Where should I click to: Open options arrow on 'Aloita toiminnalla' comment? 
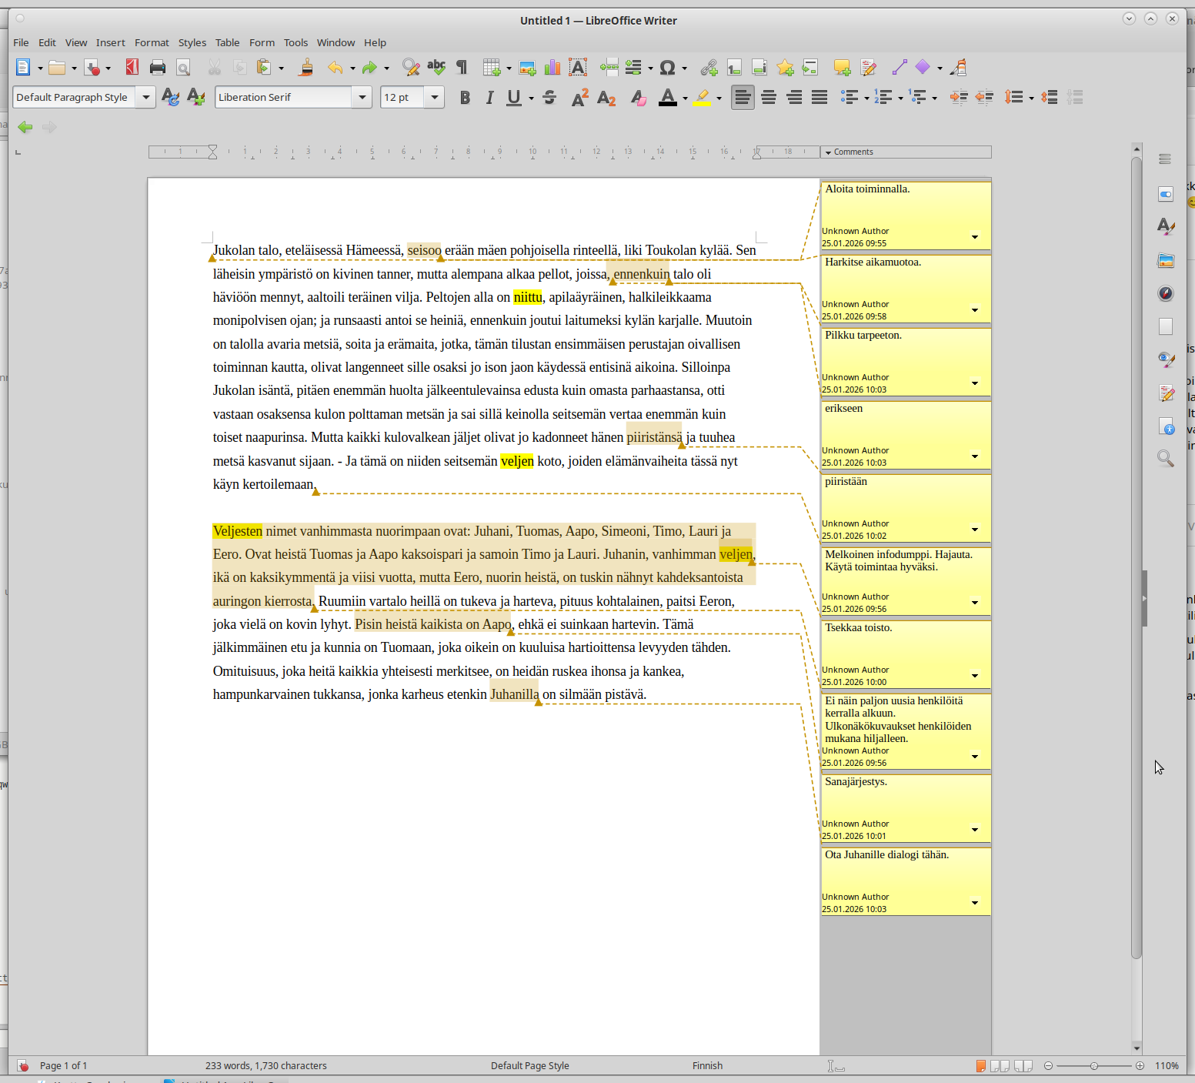pos(975,237)
